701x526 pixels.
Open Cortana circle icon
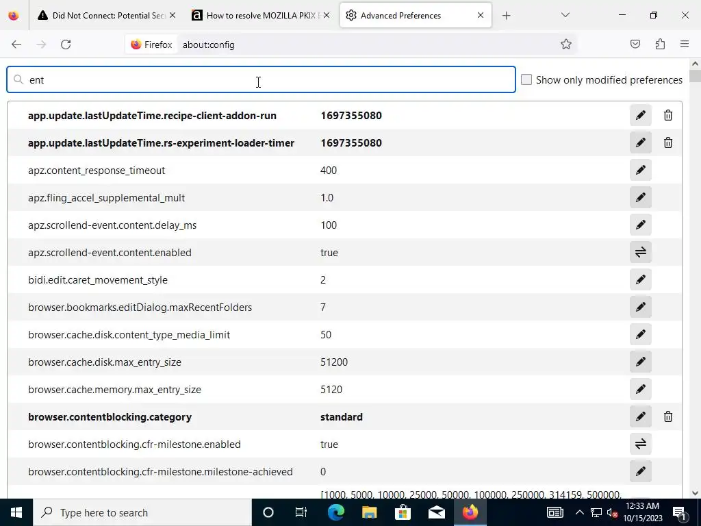click(x=268, y=512)
